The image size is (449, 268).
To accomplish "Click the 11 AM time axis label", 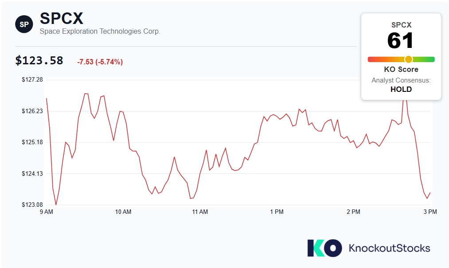I will (x=200, y=212).
